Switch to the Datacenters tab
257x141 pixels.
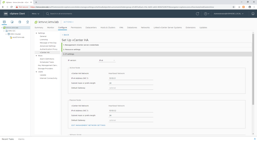click(x=91, y=28)
